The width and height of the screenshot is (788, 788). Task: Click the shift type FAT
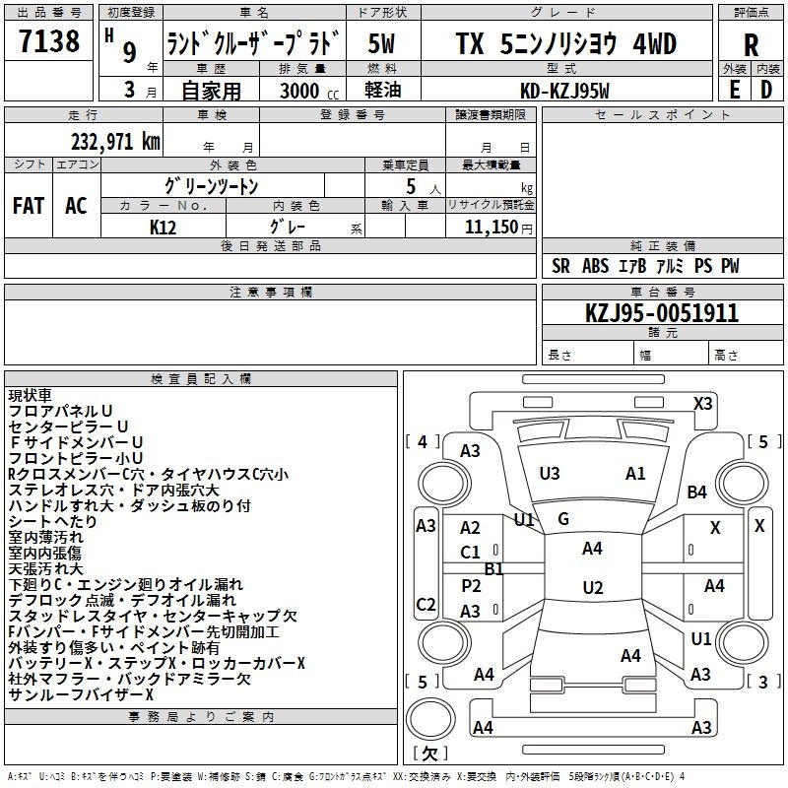point(29,206)
